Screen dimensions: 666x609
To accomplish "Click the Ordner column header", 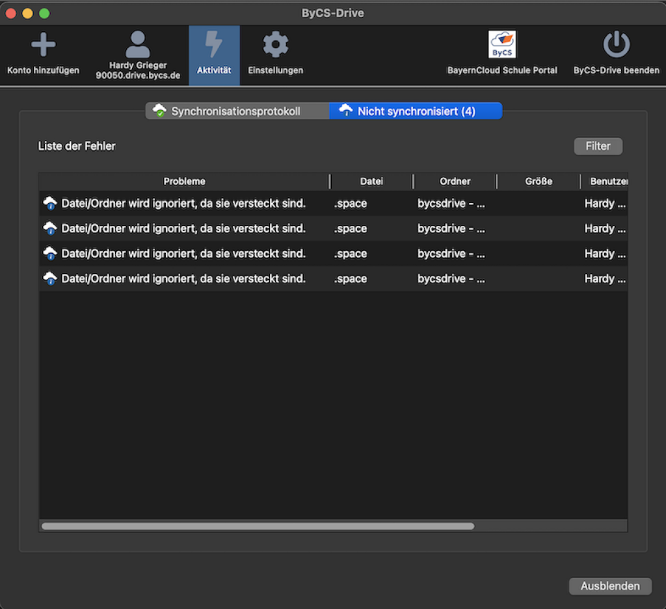I will 455,181.
